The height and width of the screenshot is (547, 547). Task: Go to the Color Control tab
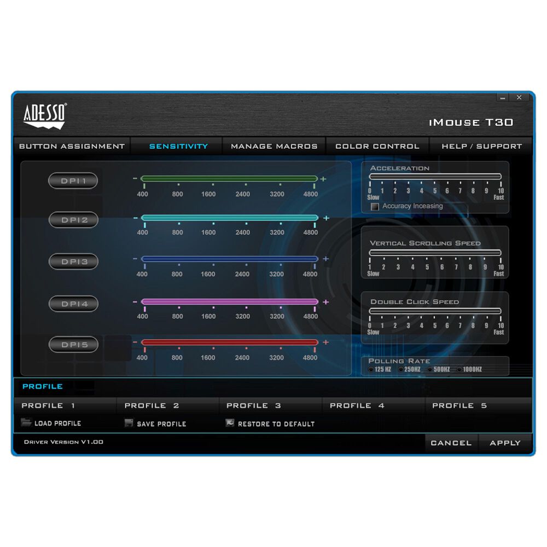pos(377,146)
